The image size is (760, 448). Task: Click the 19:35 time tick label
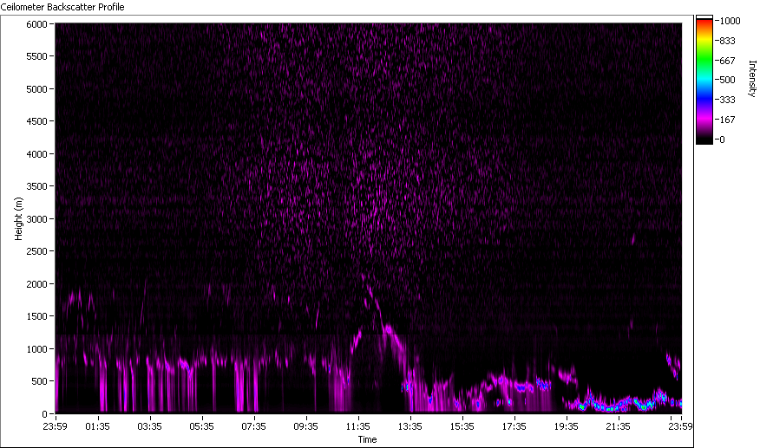click(567, 426)
